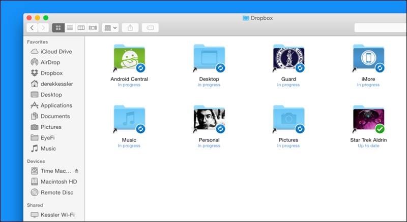Switch to list view
The image size is (407, 222).
click(70, 28)
